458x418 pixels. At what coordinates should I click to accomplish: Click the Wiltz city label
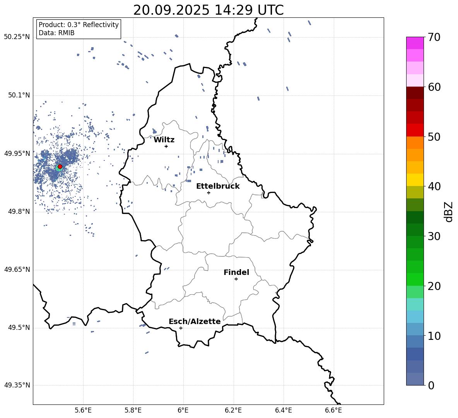coord(164,140)
